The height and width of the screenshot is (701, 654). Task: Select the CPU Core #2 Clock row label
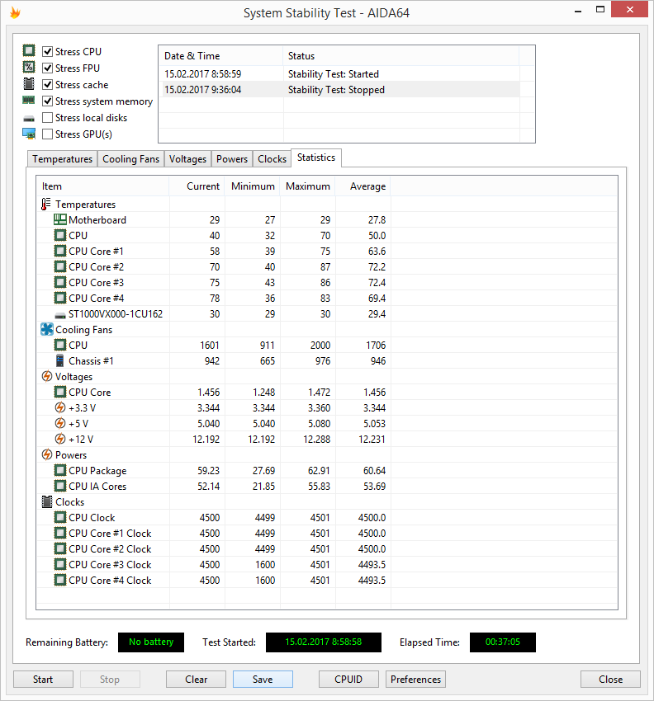[110, 548]
